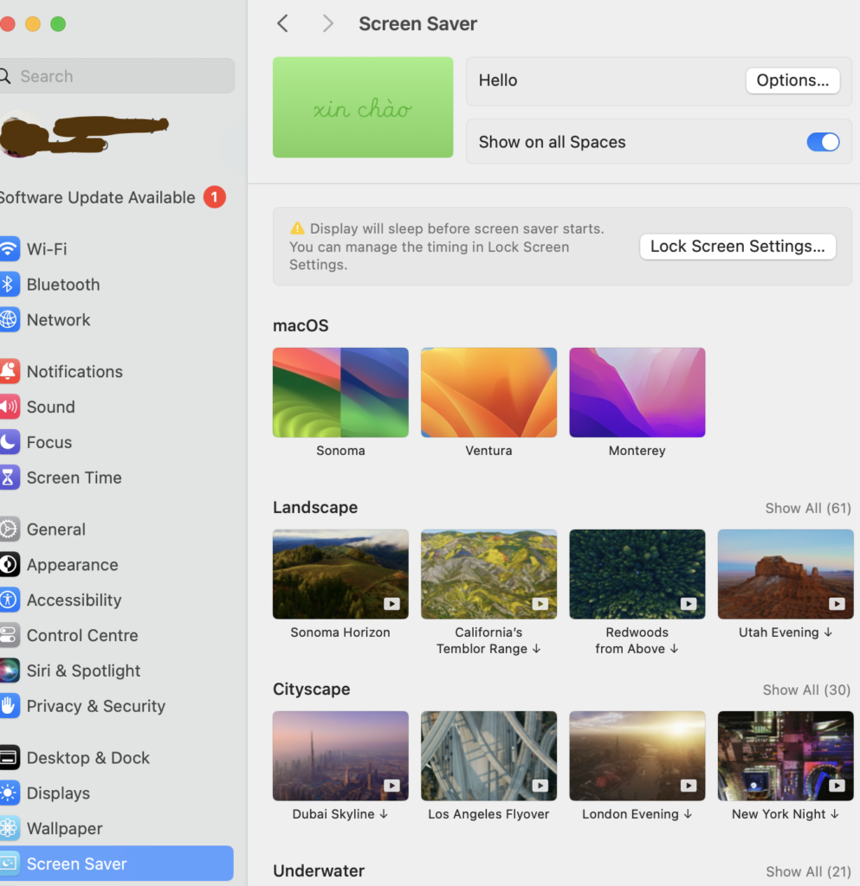The image size is (860, 886).
Task: Click the back navigation chevron
Action: (x=282, y=23)
